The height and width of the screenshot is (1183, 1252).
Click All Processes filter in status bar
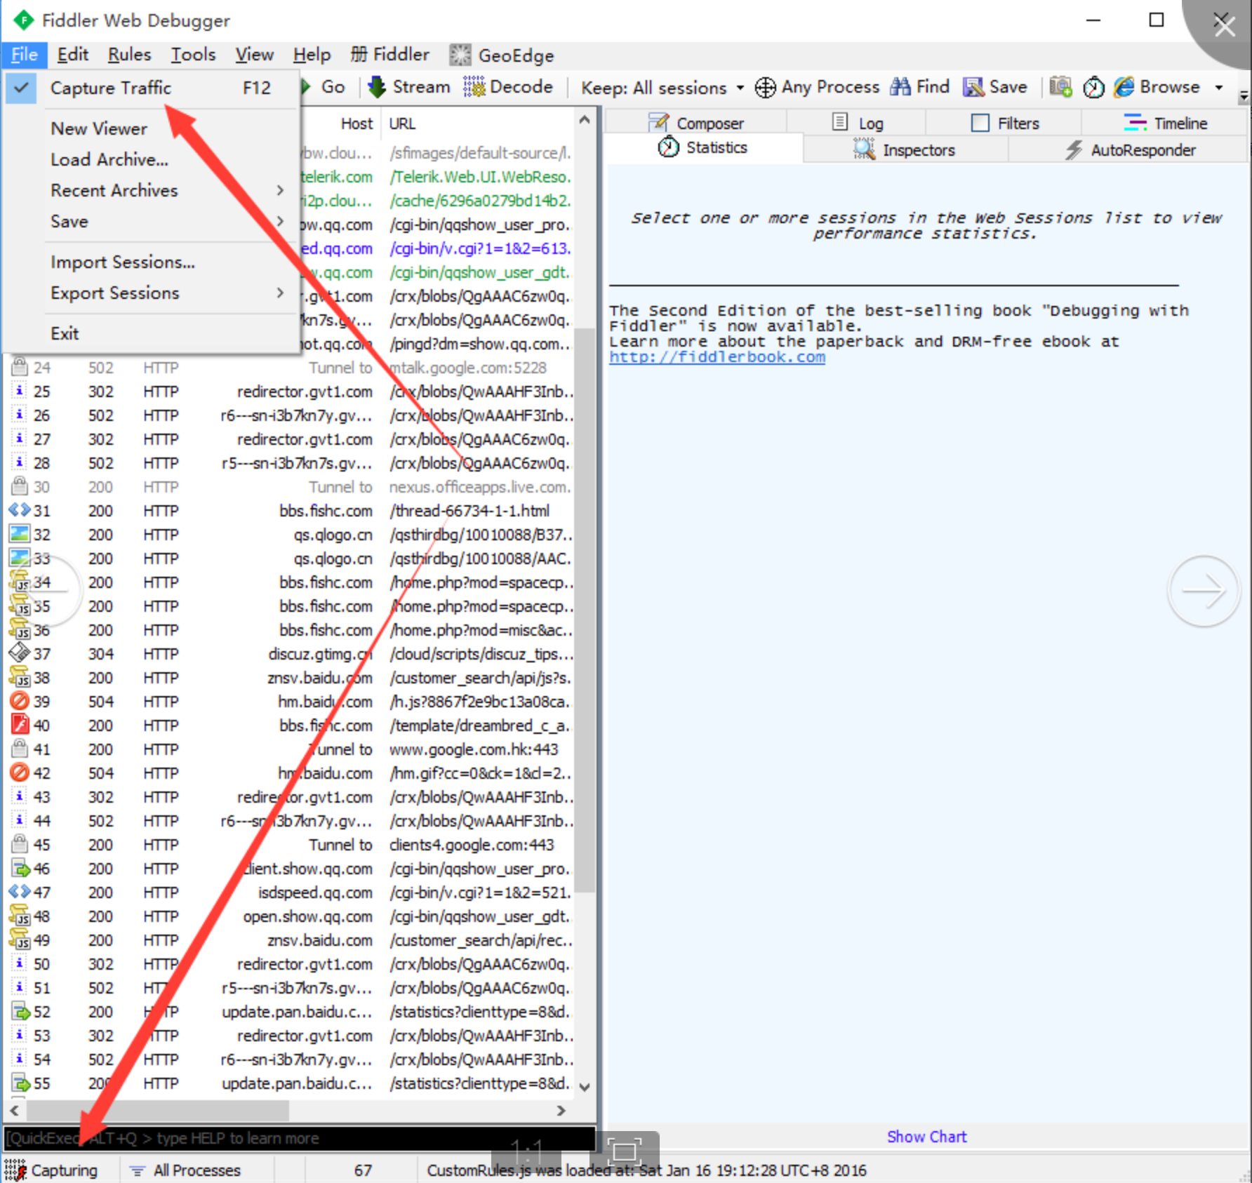187,1170
